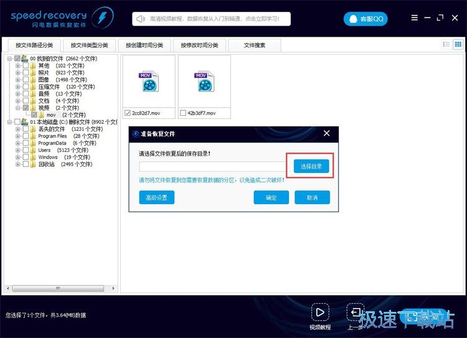
Task: Click the Users folder icon
Action: [33, 150]
